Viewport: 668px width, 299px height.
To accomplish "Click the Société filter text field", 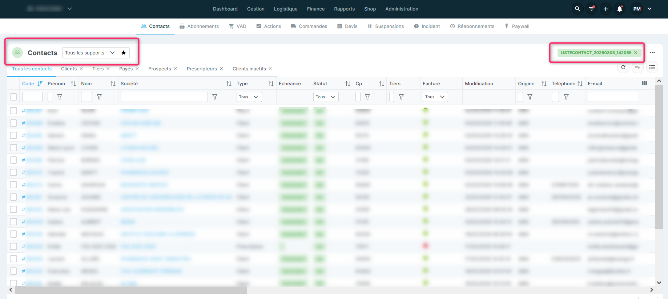I will 164,97.
